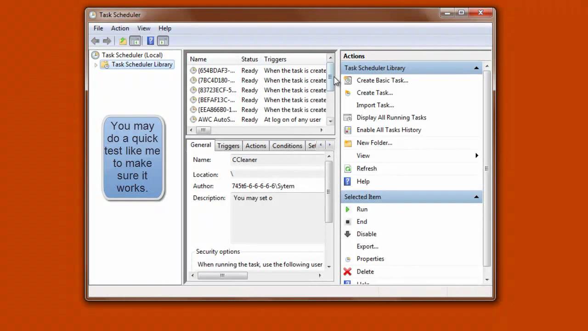Click the Author value 745t6-6-6-6-6-6\Sytem
Image resolution: width=588 pixels, height=331 pixels.
263,186
